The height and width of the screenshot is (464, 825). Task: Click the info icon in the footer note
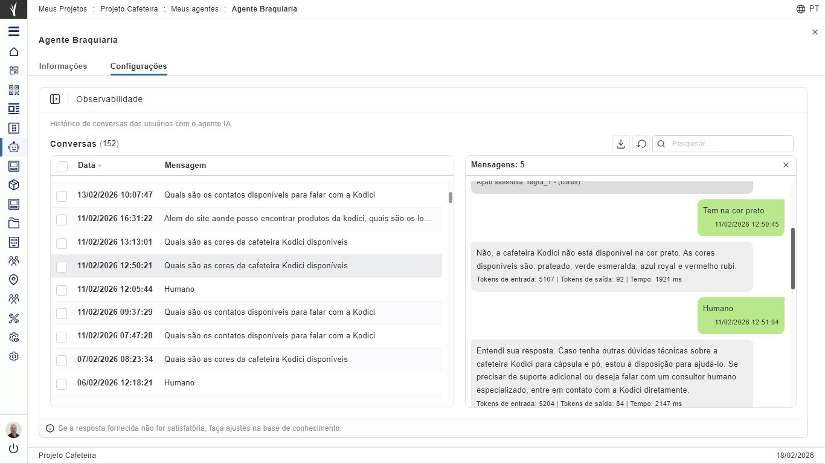[x=50, y=428]
